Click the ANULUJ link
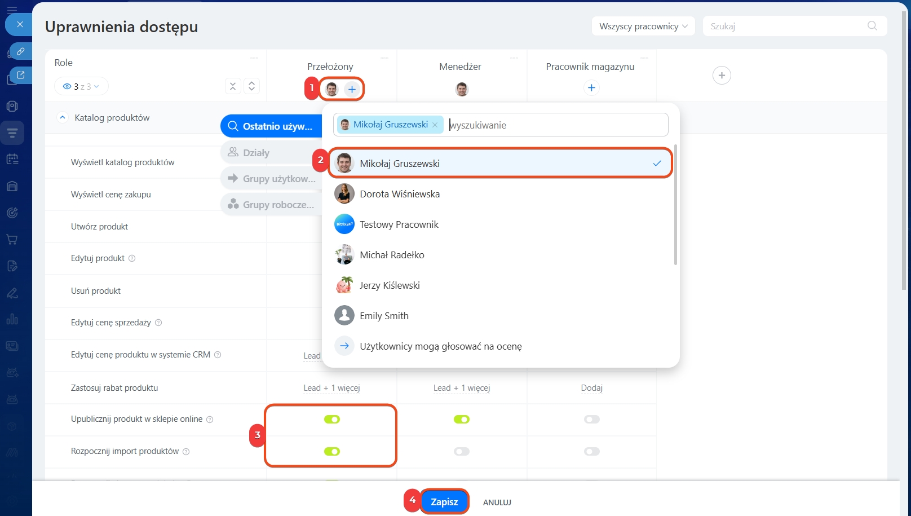Screen dimensions: 911x516 [x=497, y=502]
